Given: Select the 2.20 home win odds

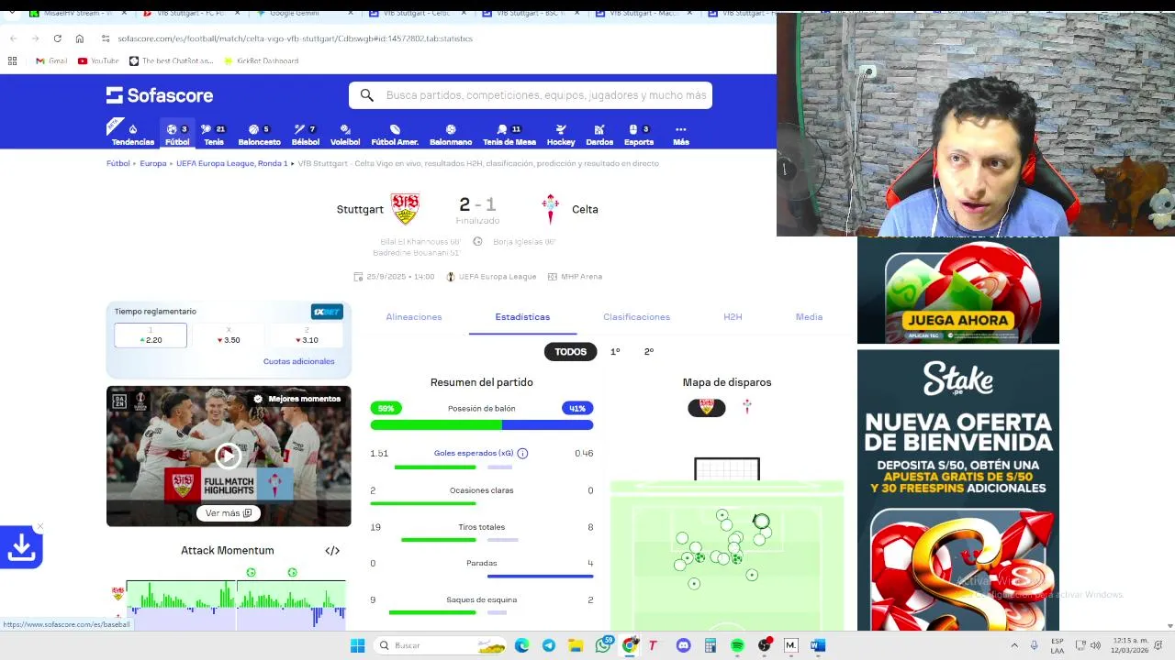Looking at the screenshot, I should tap(151, 335).
